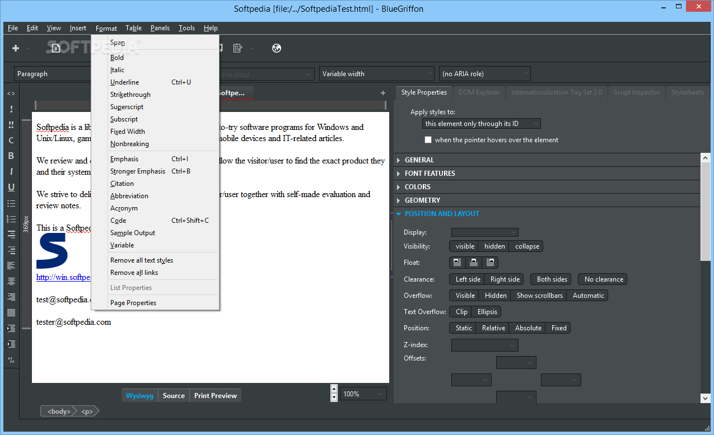Click the B bold sidebar icon
This screenshot has width=714, height=435.
pyautogui.click(x=11, y=156)
